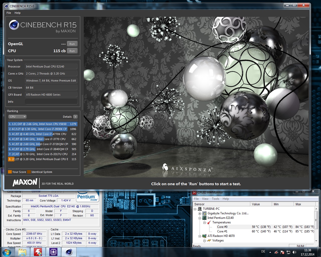This screenshot has height=257, width=321.
Task: Select the i7-4770K ranking entry
Action: [x=43, y=134]
